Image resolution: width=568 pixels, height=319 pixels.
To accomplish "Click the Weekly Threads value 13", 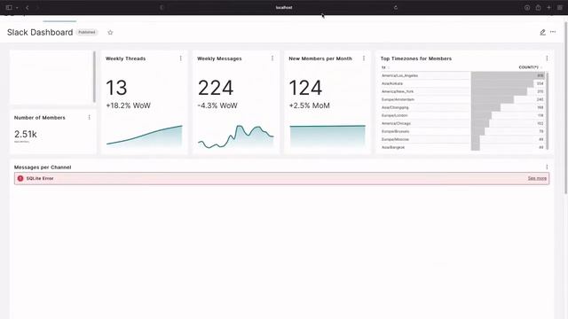I will (x=116, y=88).
